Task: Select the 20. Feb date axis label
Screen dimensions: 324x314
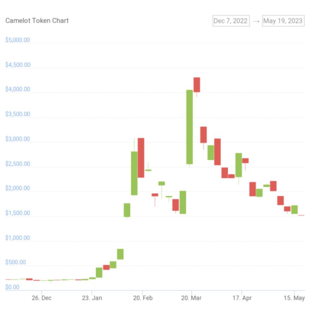Action: (143, 298)
